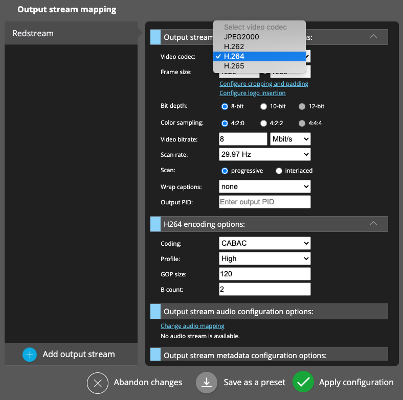Open Configure cropping and padding link
The height and width of the screenshot is (400, 403).
263,84
